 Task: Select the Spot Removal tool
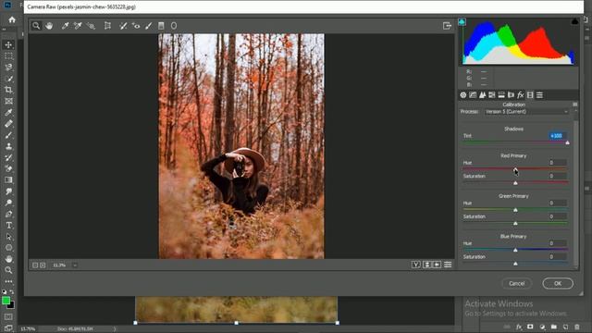[x=123, y=26]
